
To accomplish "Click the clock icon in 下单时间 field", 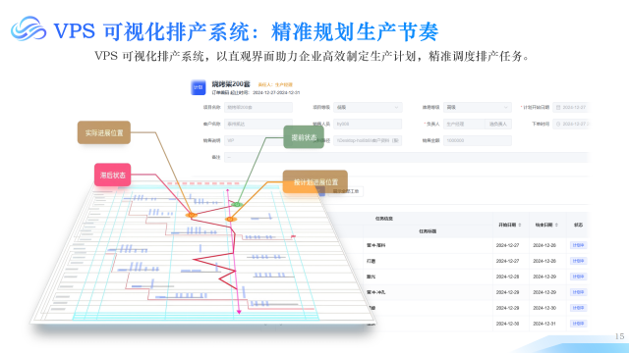I will [x=558, y=125].
